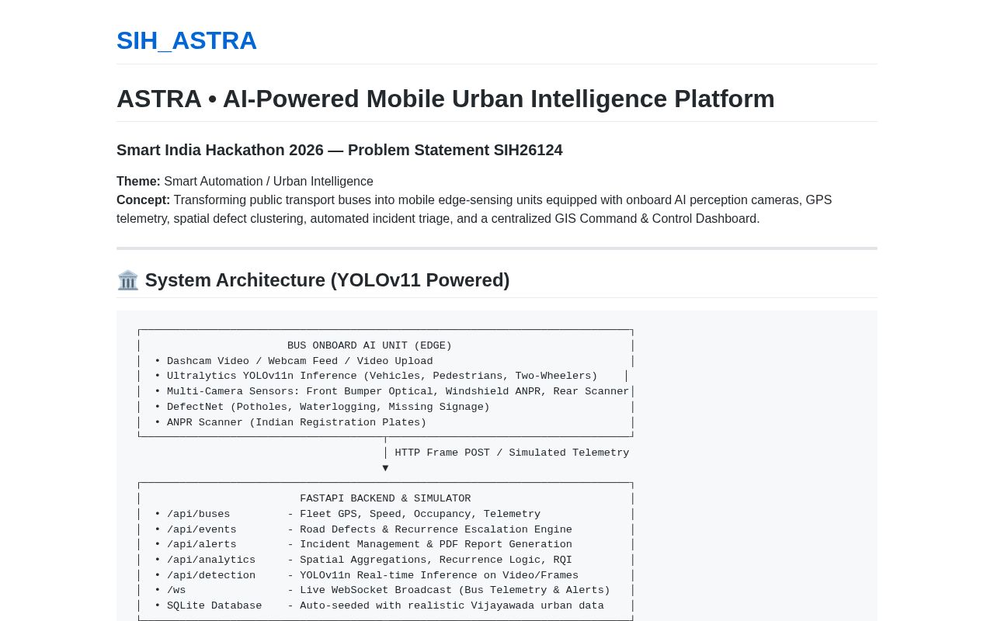Click the text "Smart Automation / Urban Intelligence"
994x621 pixels.
pyautogui.click(x=269, y=182)
